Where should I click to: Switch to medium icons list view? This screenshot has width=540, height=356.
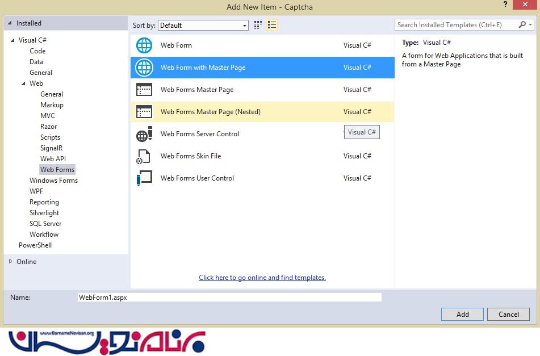[271, 25]
